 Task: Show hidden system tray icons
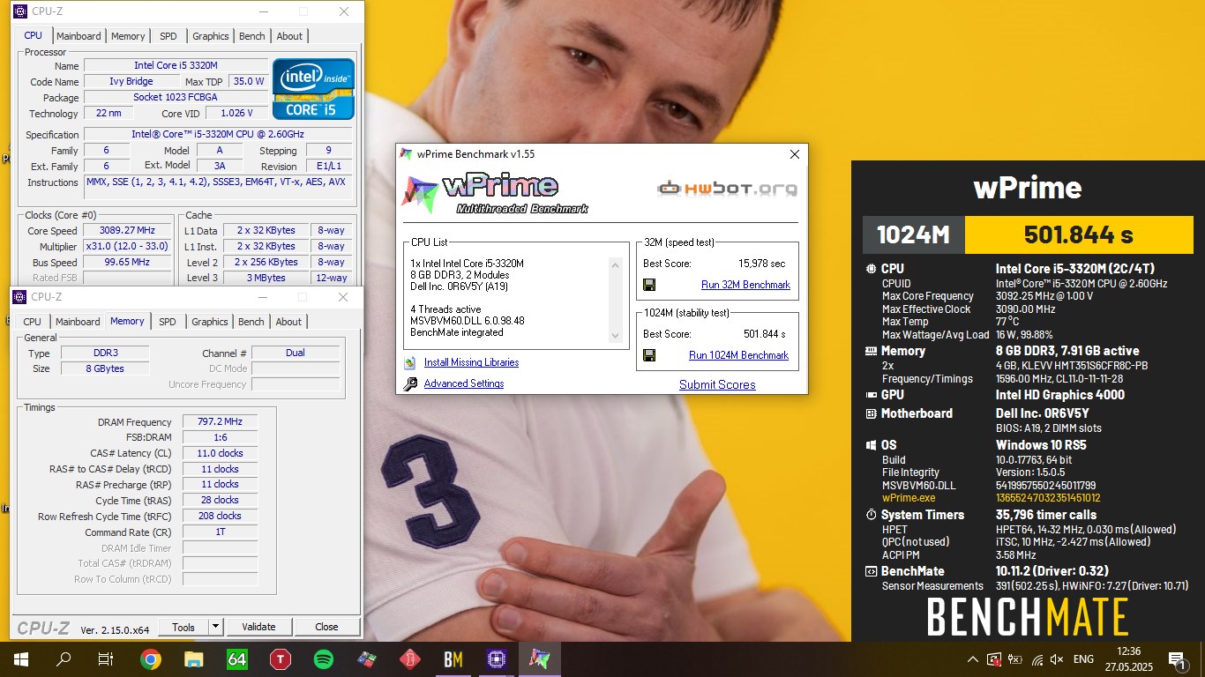(x=973, y=659)
